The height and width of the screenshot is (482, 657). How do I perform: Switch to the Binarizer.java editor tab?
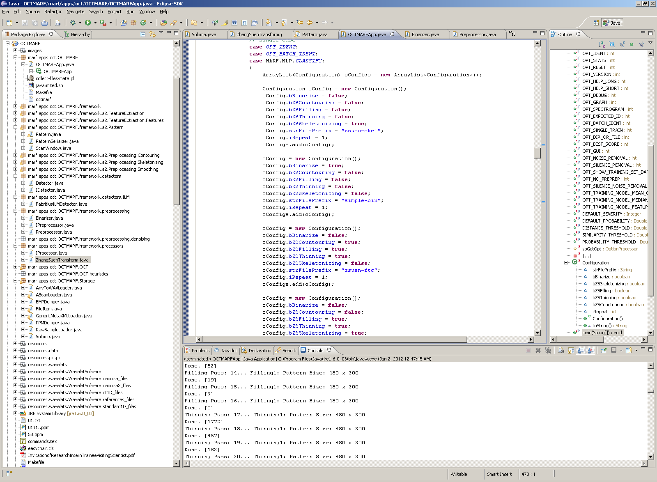point(425,34)
